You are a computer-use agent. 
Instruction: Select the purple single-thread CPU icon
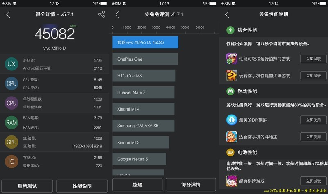click(x=11, y=103)
